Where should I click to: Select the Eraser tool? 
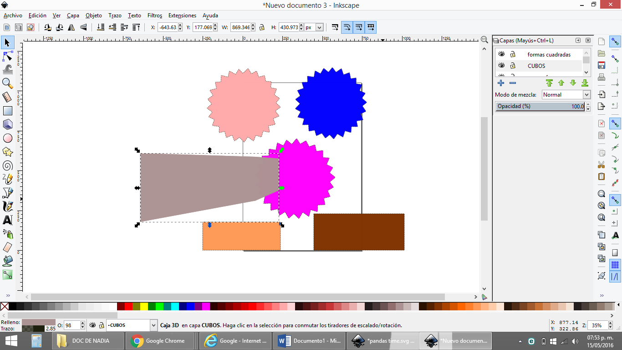click(7, 247)
